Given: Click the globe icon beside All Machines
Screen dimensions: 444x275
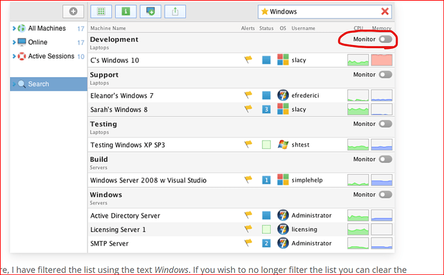Looking at the screenshot, I should click(22, 28).
